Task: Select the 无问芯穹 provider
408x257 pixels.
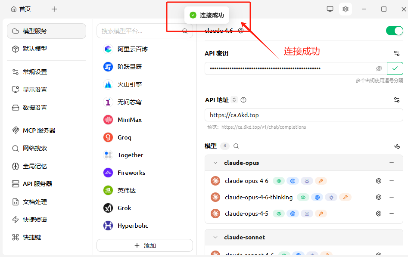Action: click(x=145, y=102)
